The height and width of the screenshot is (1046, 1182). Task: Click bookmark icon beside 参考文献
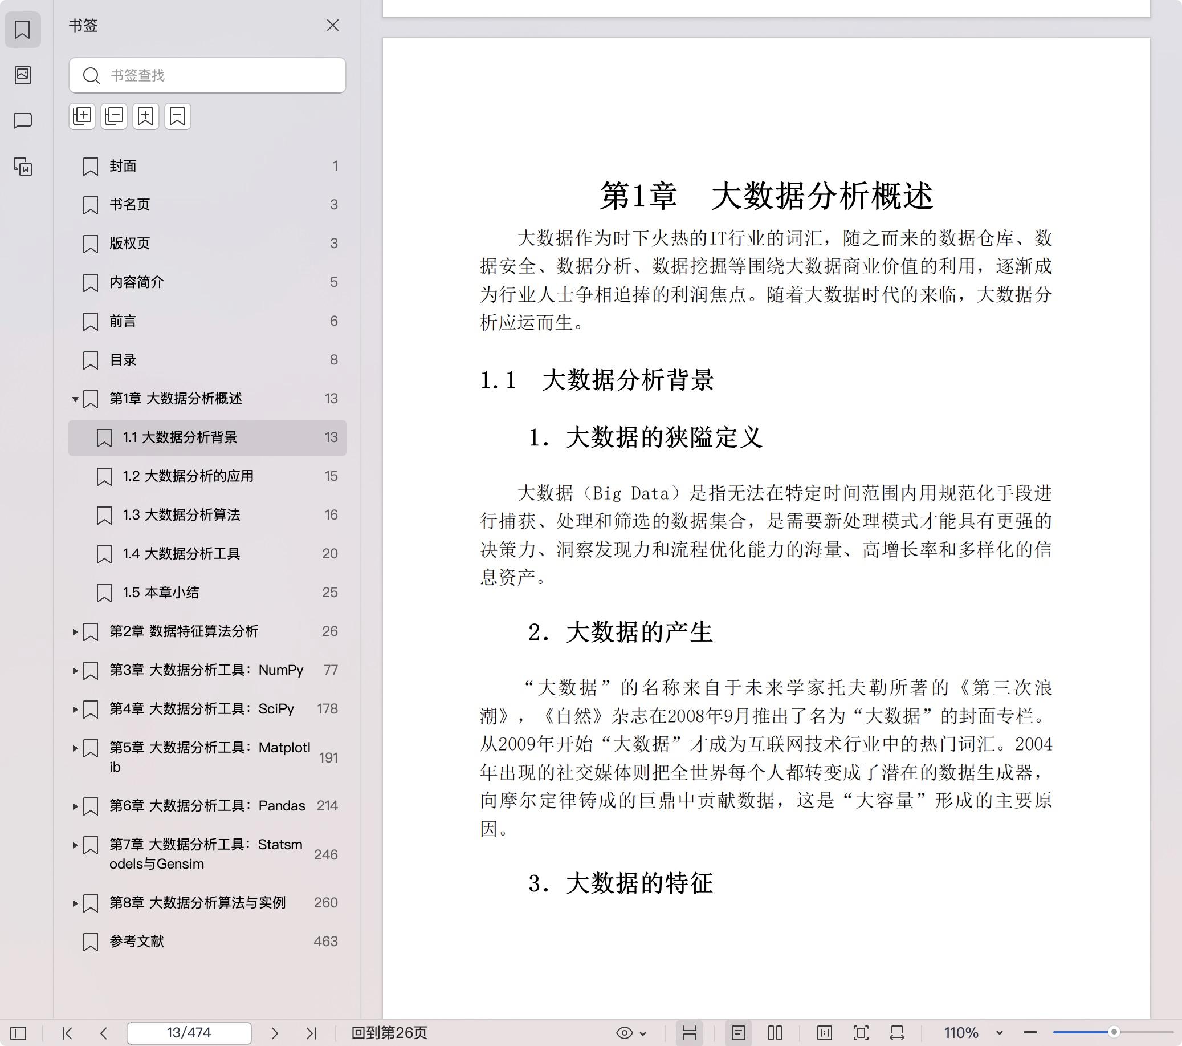point(91,942)
